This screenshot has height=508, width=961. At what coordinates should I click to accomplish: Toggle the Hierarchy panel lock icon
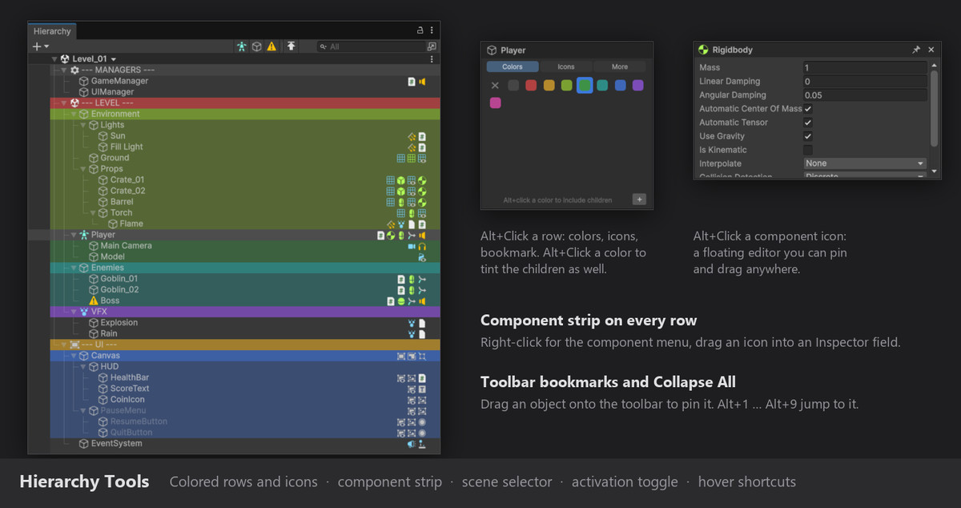pyautogui.click(x=420, y=30)
